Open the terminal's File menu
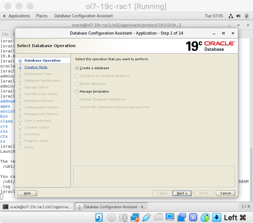The height and width of the screenshot is (223, 253). point(5,34)
